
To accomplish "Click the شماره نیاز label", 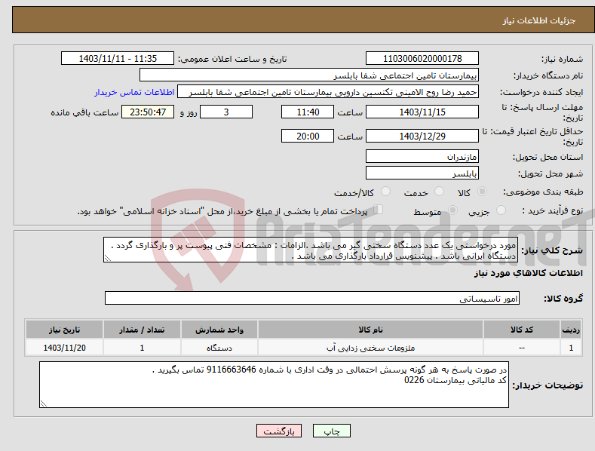I will point(562,59).
